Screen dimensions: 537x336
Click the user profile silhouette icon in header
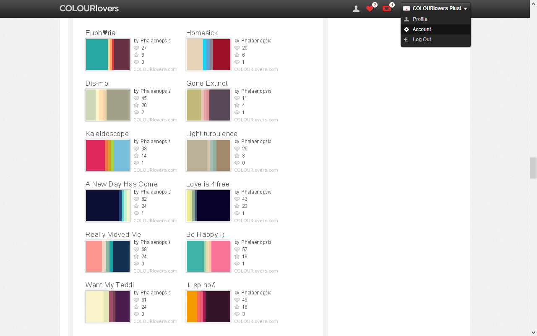tap(356, 8)
